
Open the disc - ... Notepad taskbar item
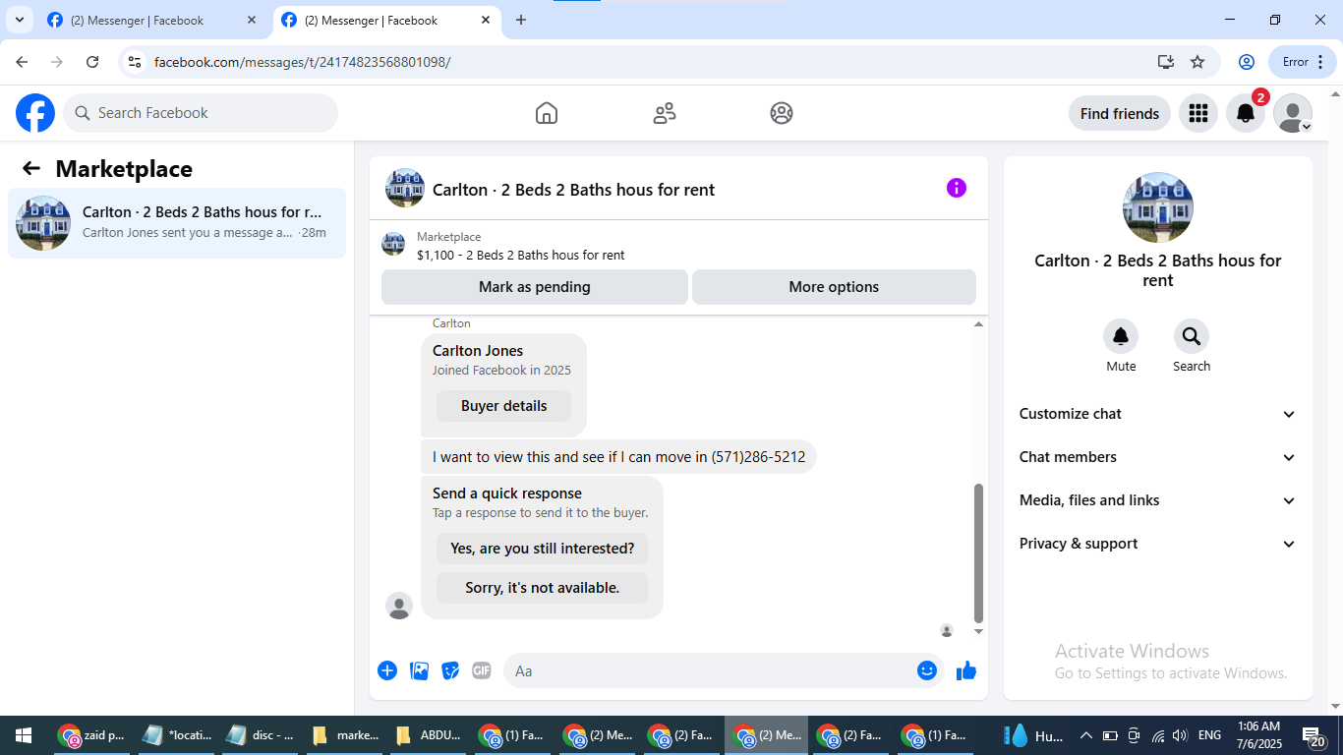tap(261, 735)
